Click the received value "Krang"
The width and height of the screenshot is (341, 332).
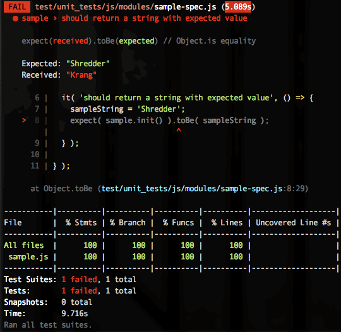81,75
